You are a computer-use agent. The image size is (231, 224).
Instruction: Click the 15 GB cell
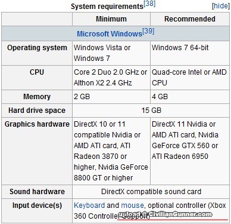coord(151,111)
